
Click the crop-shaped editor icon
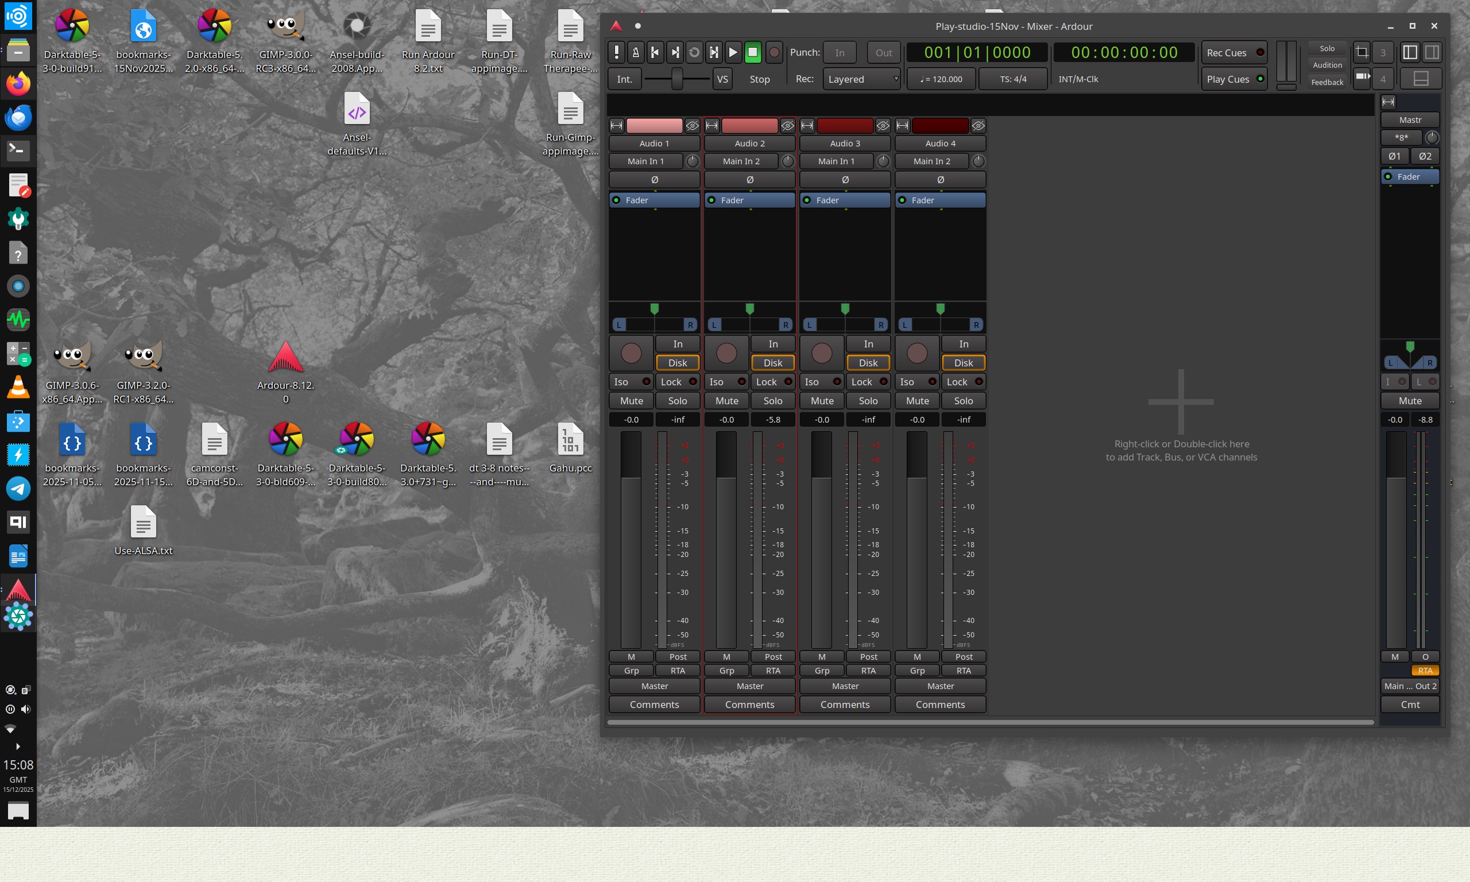click(x=1361, y=52)
